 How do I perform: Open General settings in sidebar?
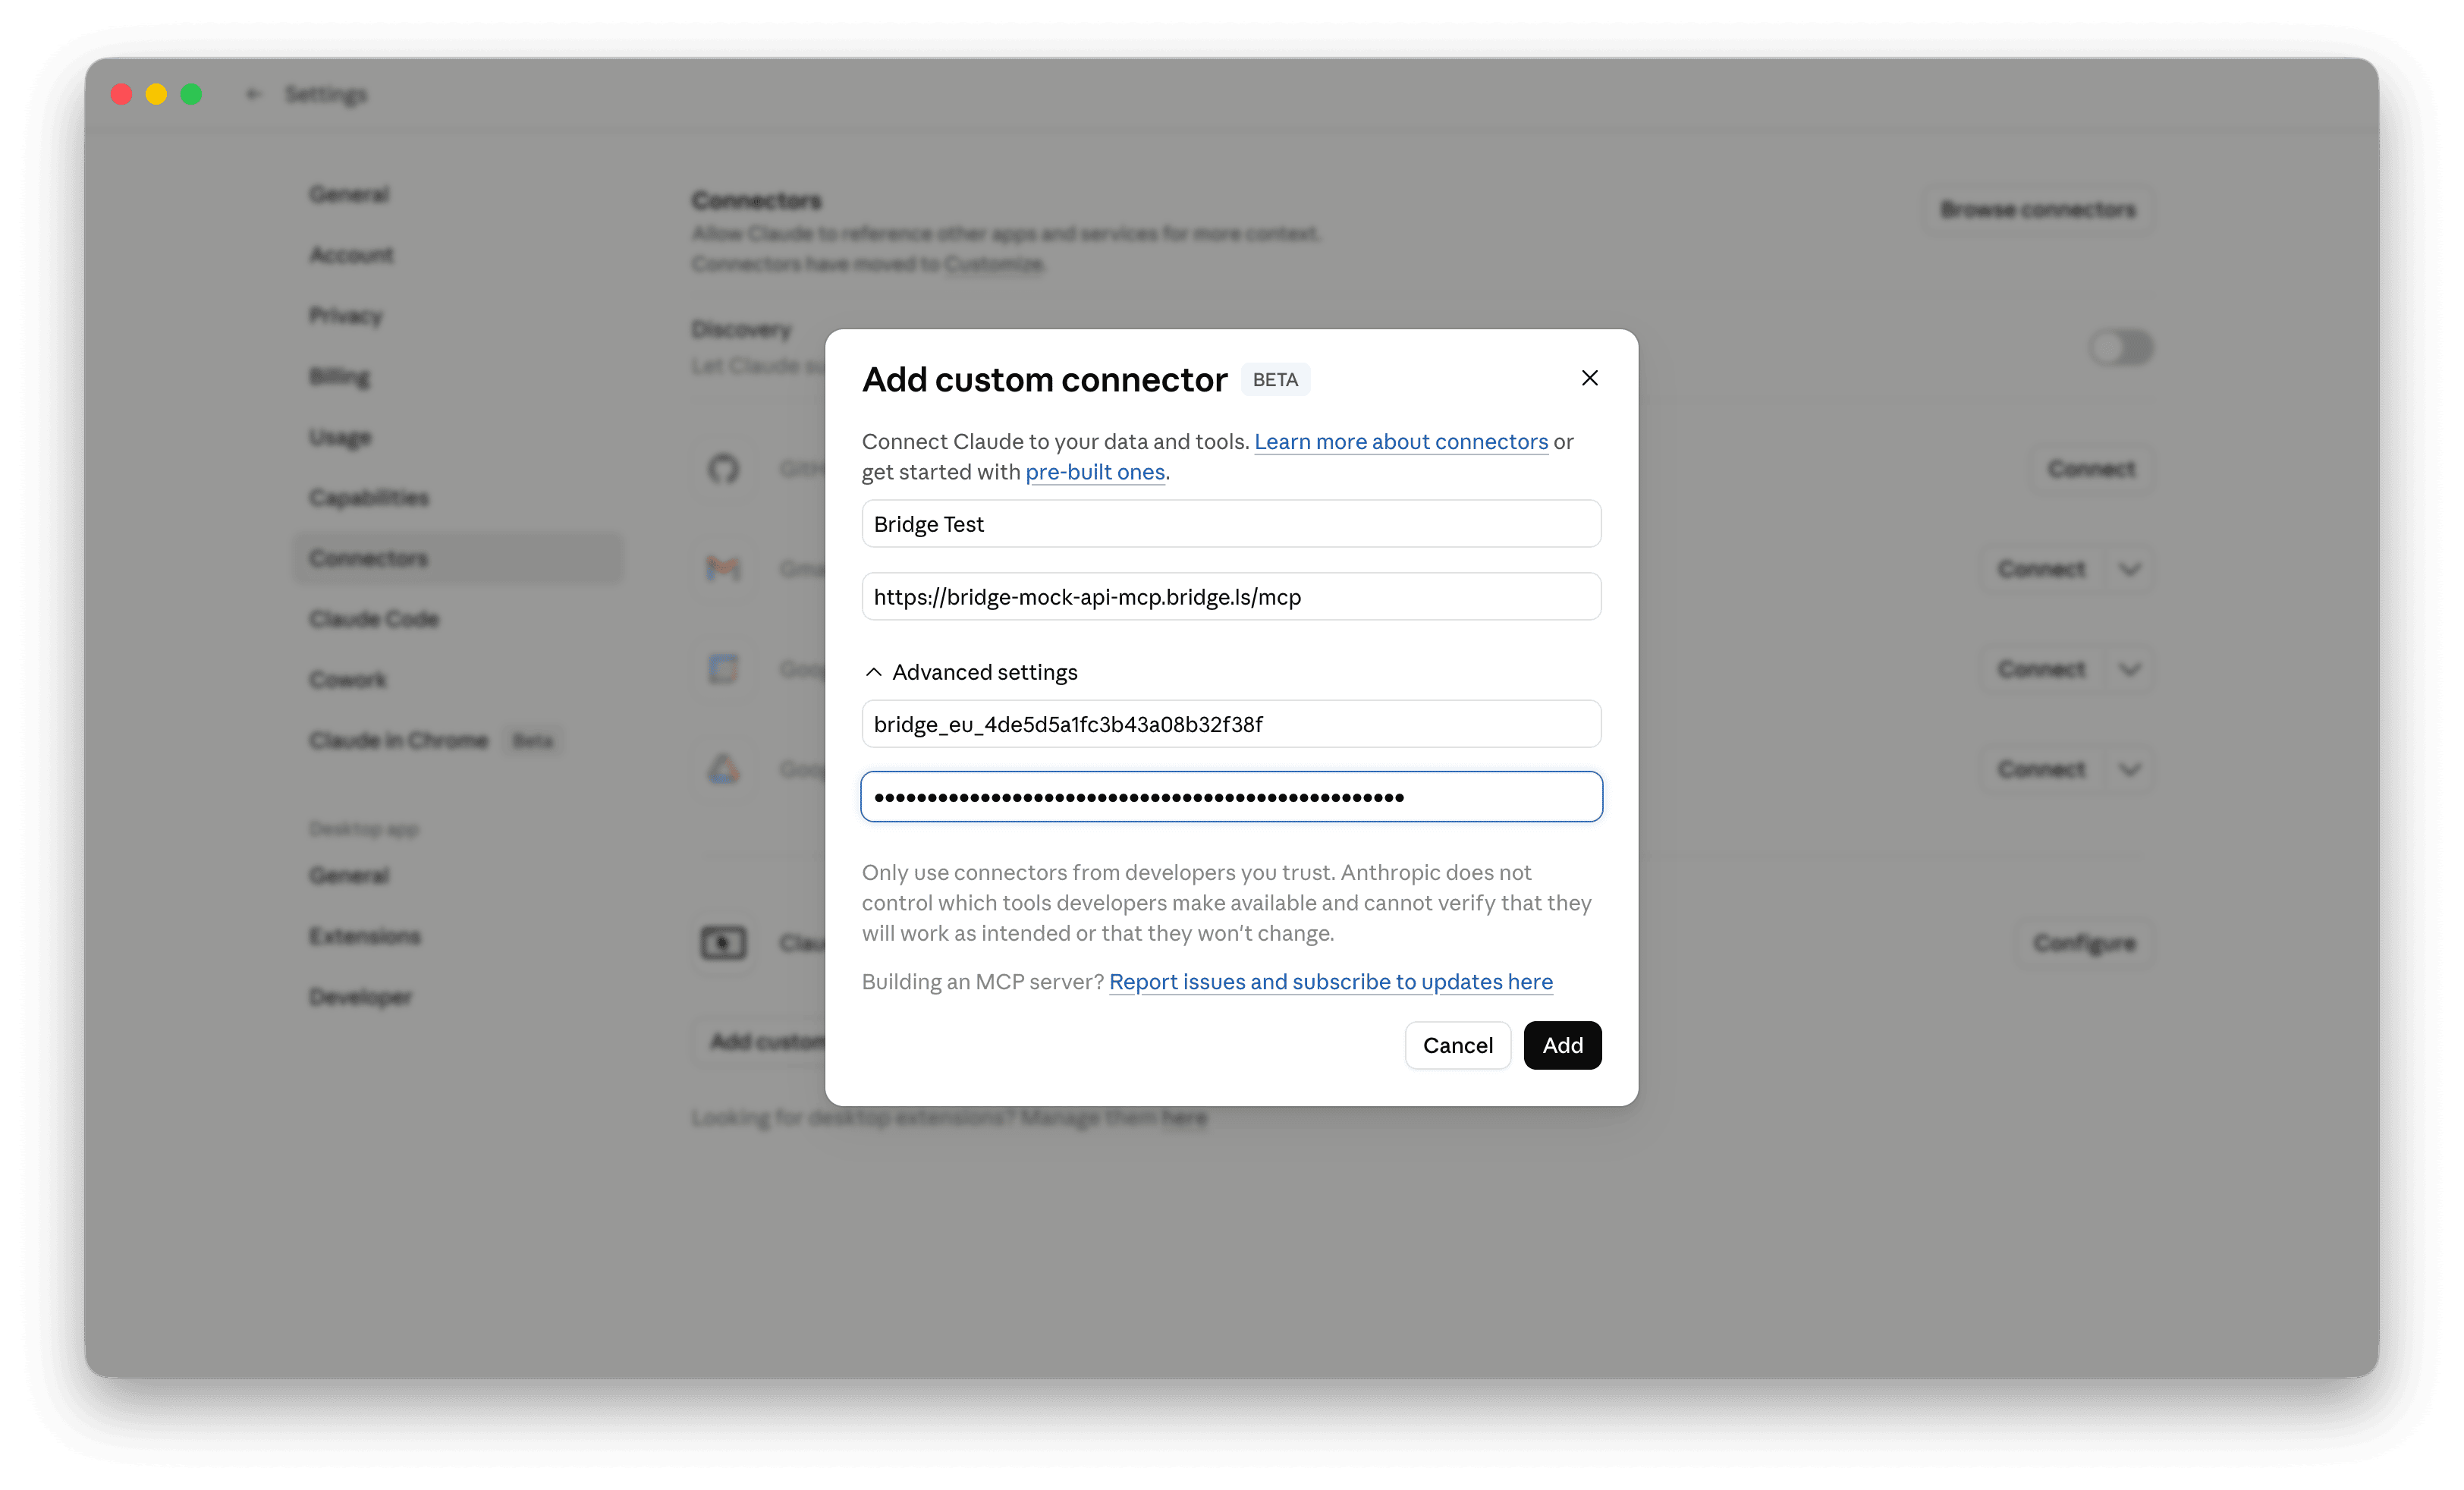349,194
